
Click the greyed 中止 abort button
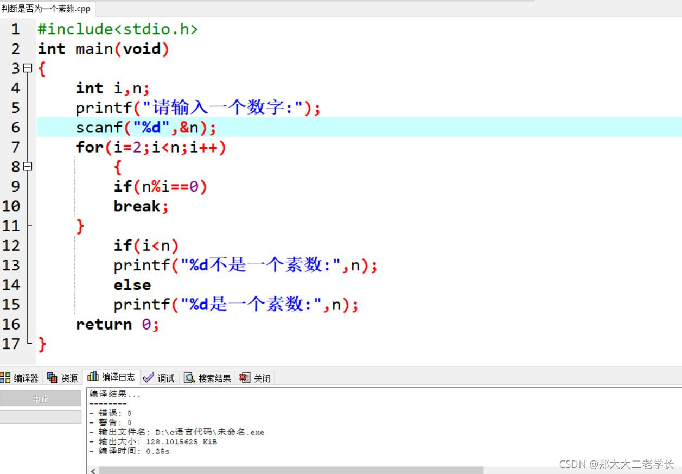tap(40, 399)
